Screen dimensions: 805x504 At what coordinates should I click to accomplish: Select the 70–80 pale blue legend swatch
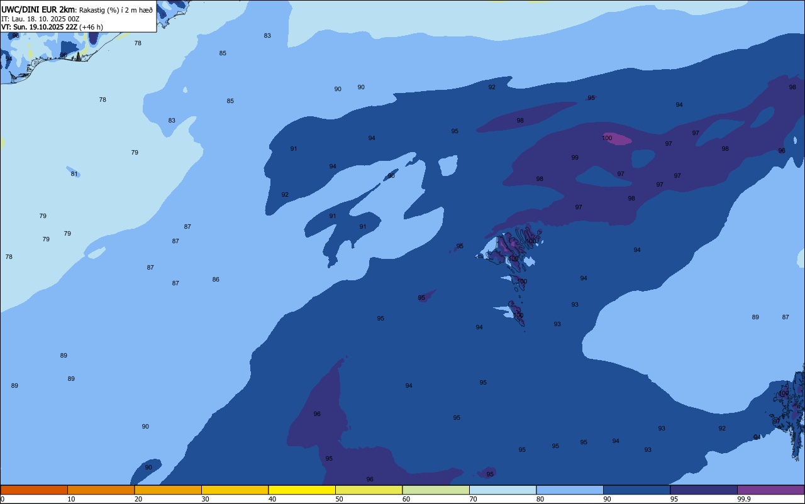(x=502, y=490)
